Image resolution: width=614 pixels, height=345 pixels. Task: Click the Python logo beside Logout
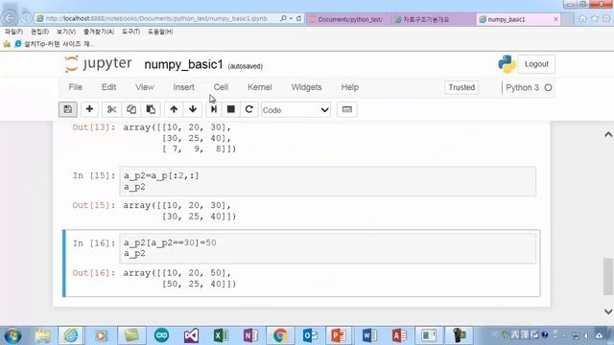507,64
